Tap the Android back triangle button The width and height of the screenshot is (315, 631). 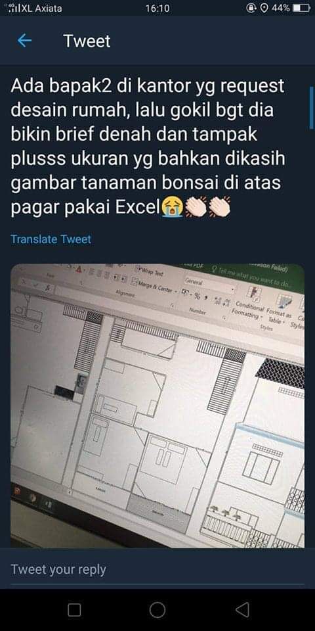click(x=242, y=610)
